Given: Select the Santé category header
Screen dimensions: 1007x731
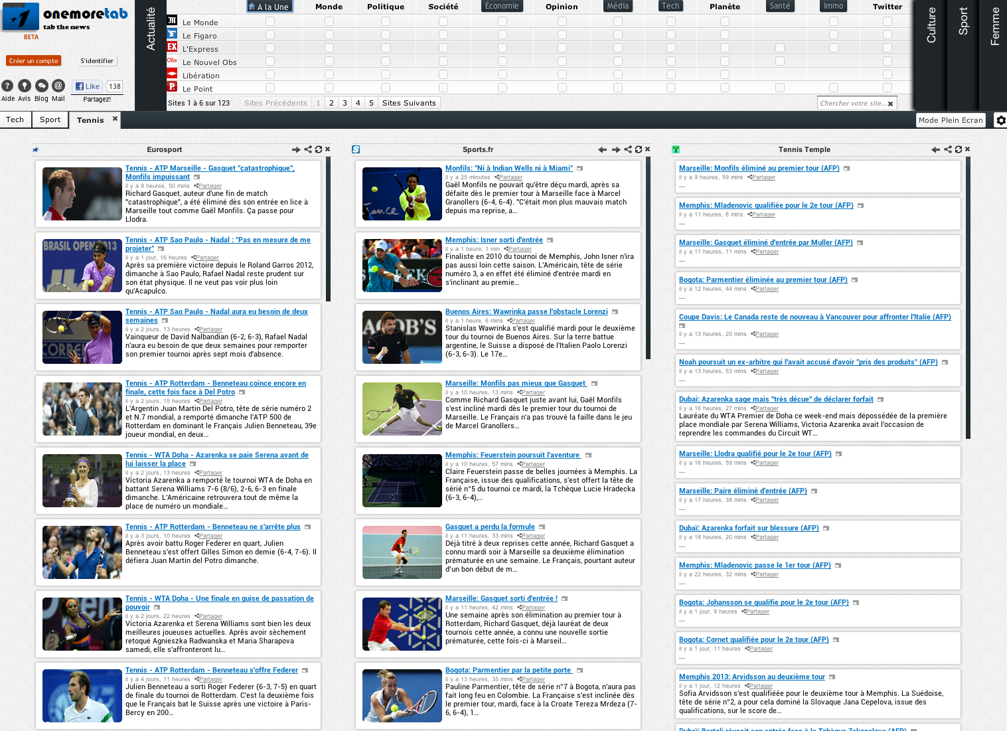Looking at the screenshot, I should 780,6.
